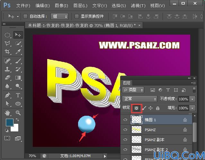Close the 未标题-1 document tab
205x160 pixels.
coord(139,25)
